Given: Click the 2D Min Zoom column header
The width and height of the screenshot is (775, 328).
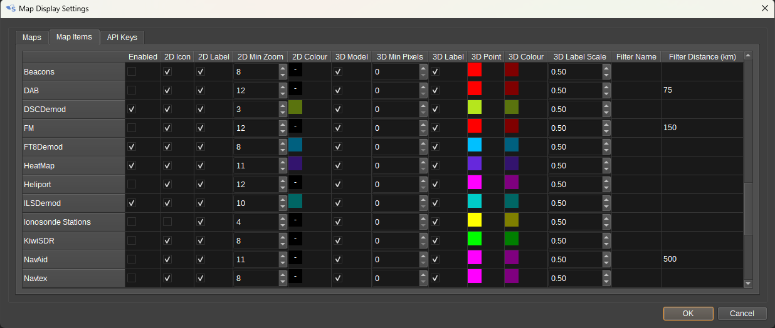Looking at the screenshot, I should pos(261,57).
